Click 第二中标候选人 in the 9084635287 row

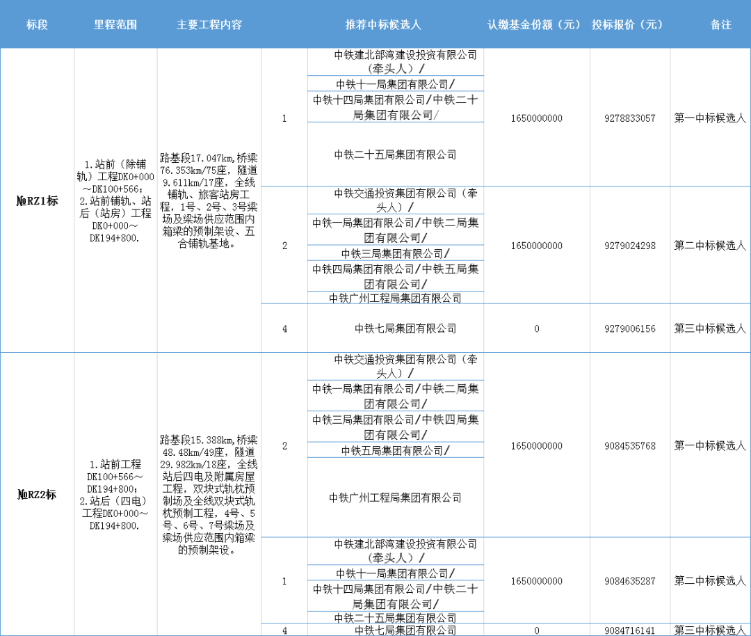710,581
